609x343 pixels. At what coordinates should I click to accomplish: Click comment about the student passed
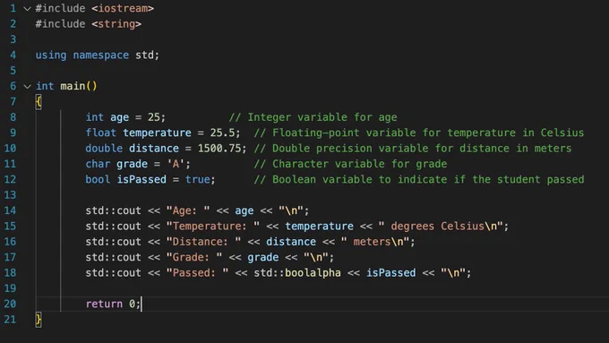tap(419, 179)
